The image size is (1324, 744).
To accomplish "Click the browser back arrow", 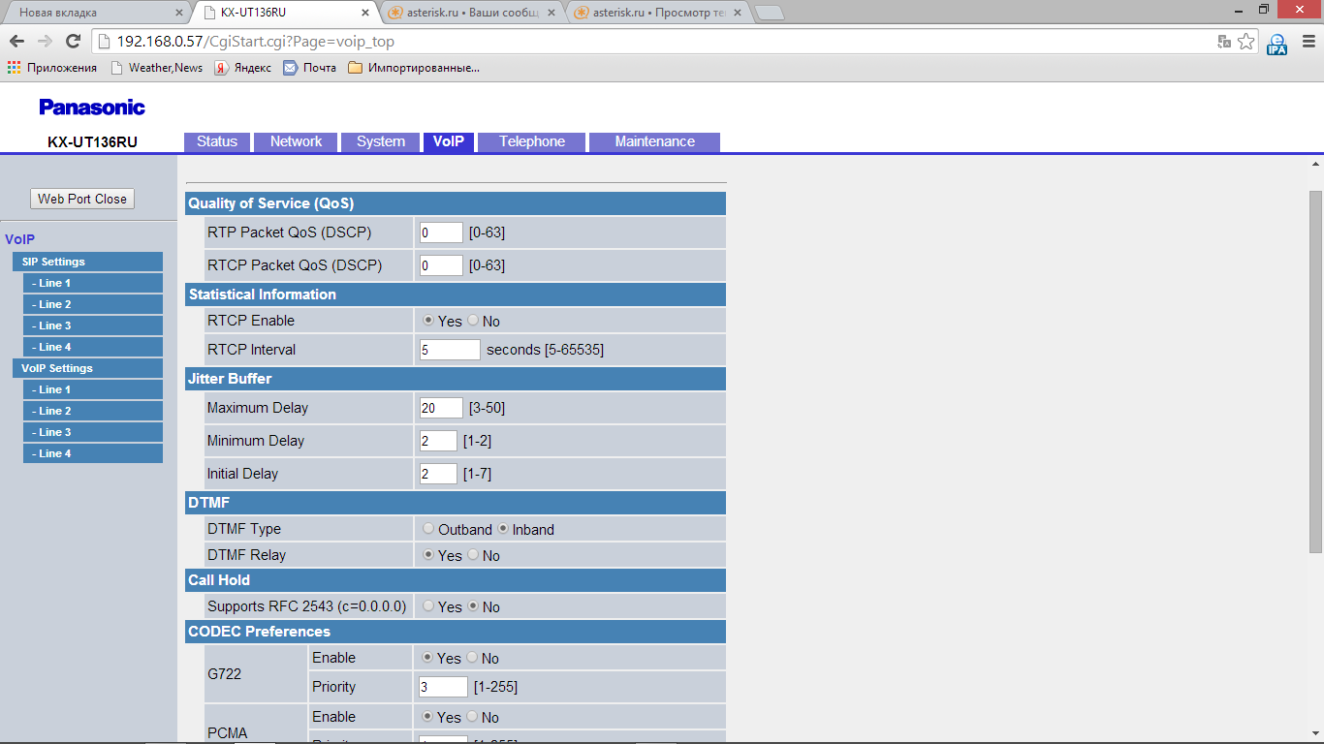I will tap(16, 42).
